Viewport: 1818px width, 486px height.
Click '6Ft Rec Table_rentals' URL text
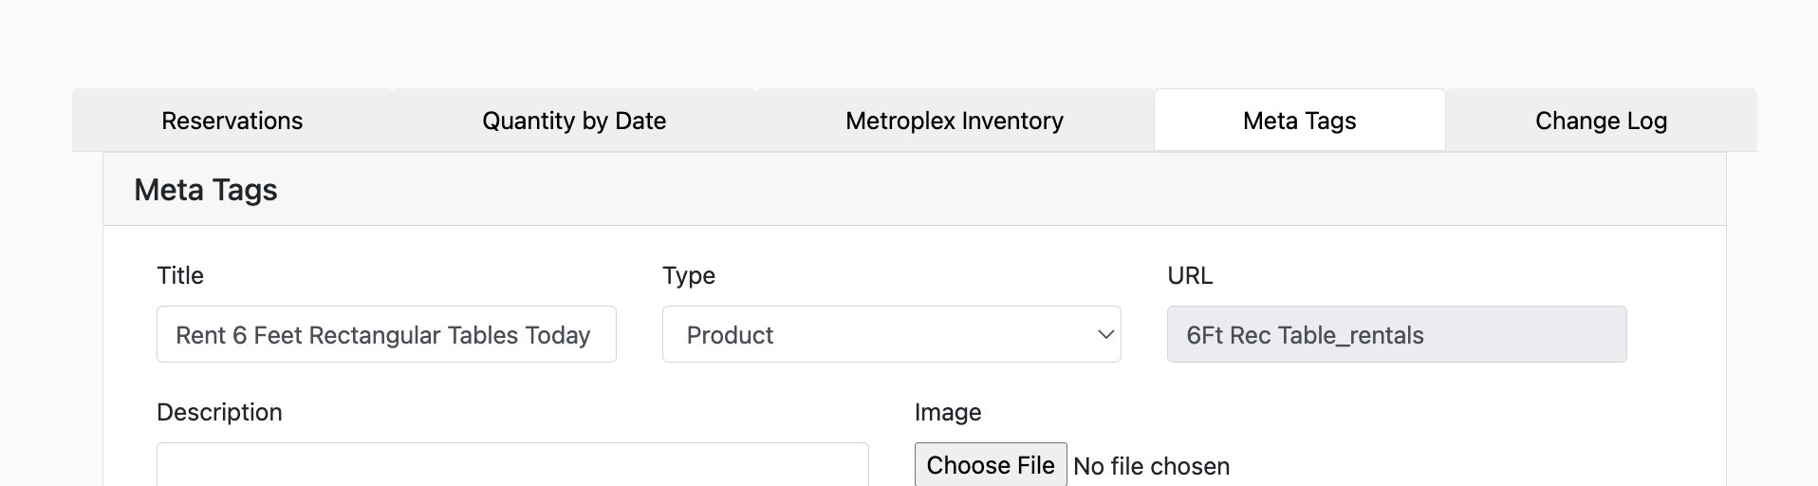(x=1305, y=335)
